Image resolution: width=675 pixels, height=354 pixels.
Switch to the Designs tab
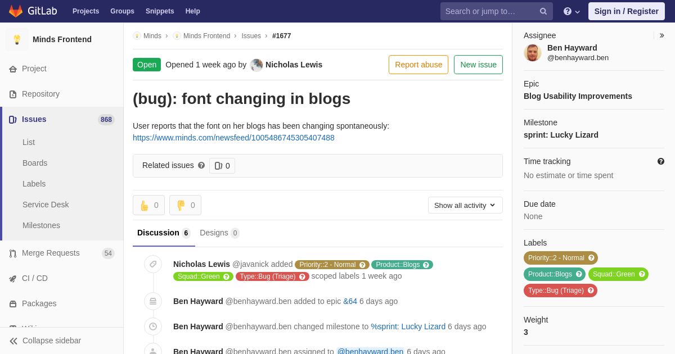point(219,233)
